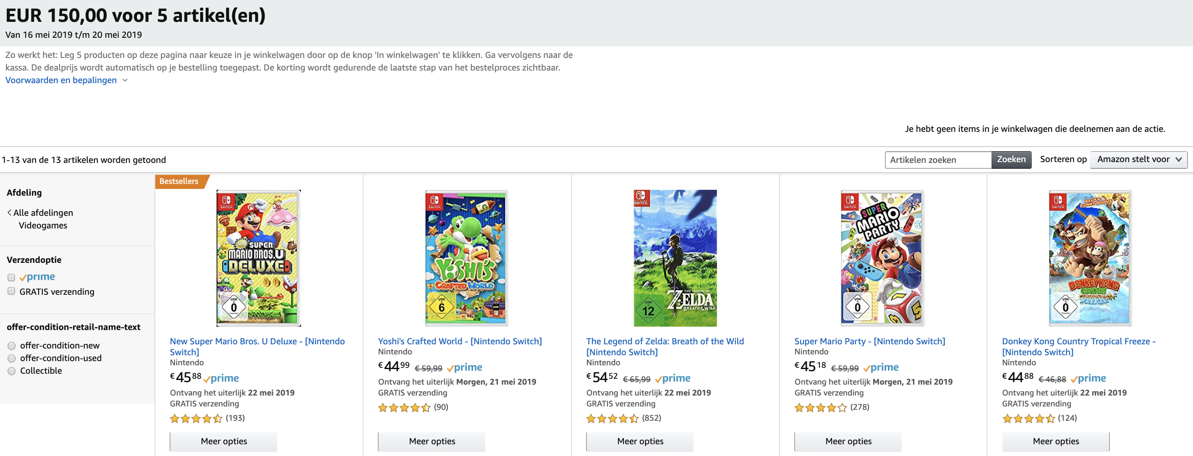The image size is (1193, 456).
Task: Check the GRATIS verzending checkbox
Action: click(x=12, y=291)
